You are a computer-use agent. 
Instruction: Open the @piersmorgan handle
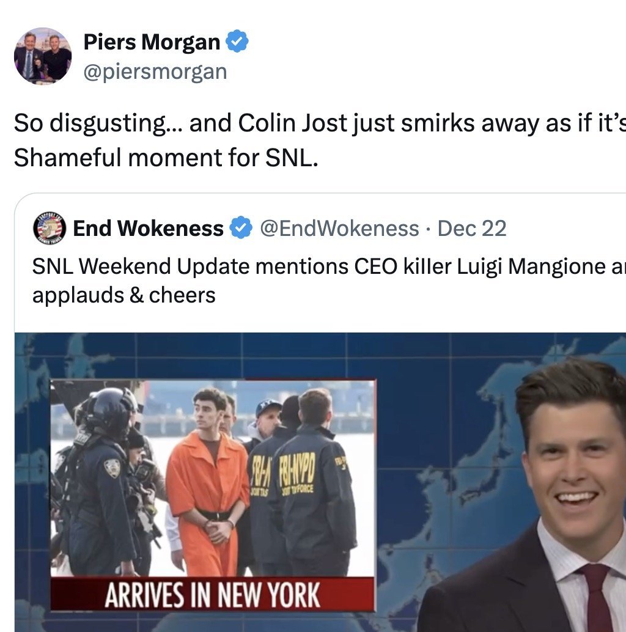tap(155, 72)
